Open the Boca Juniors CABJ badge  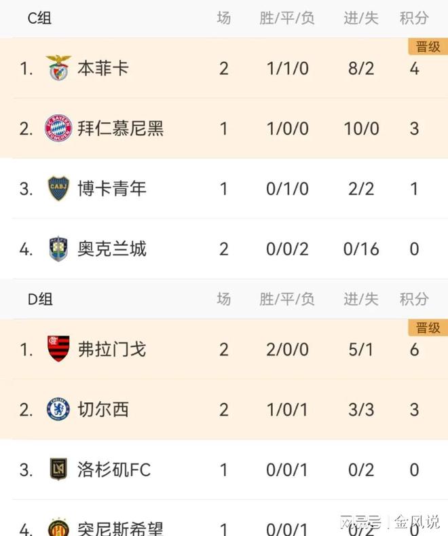tap(58, 188)
